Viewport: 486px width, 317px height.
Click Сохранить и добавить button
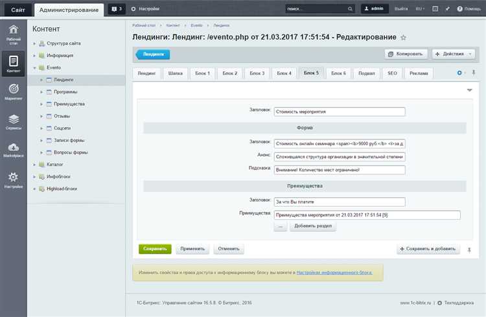[428, 249]
